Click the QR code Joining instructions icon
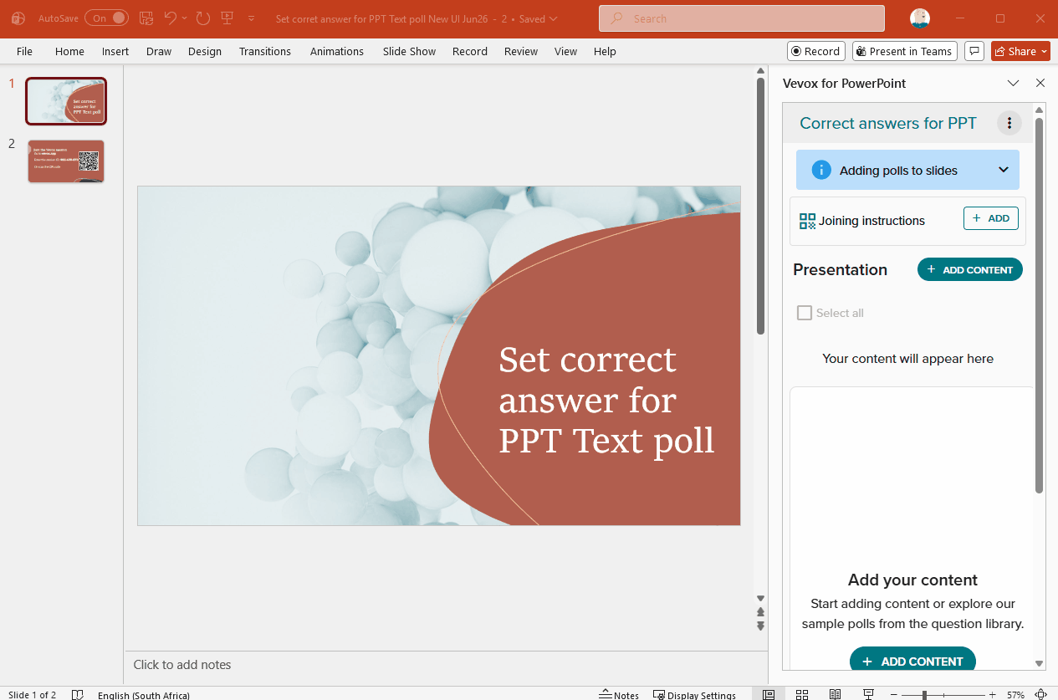 [807, 221]
